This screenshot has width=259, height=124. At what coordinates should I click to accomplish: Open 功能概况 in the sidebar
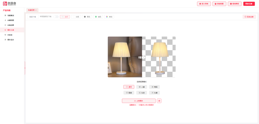coord(11,15)
